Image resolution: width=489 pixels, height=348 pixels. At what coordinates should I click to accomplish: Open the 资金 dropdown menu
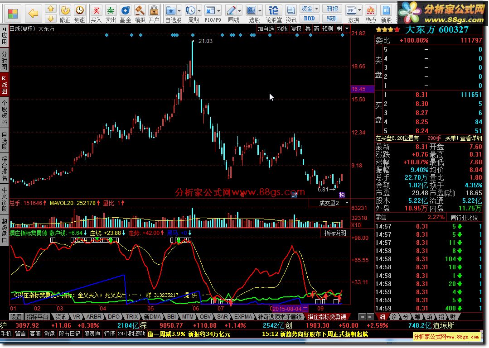tap(309, 9)
